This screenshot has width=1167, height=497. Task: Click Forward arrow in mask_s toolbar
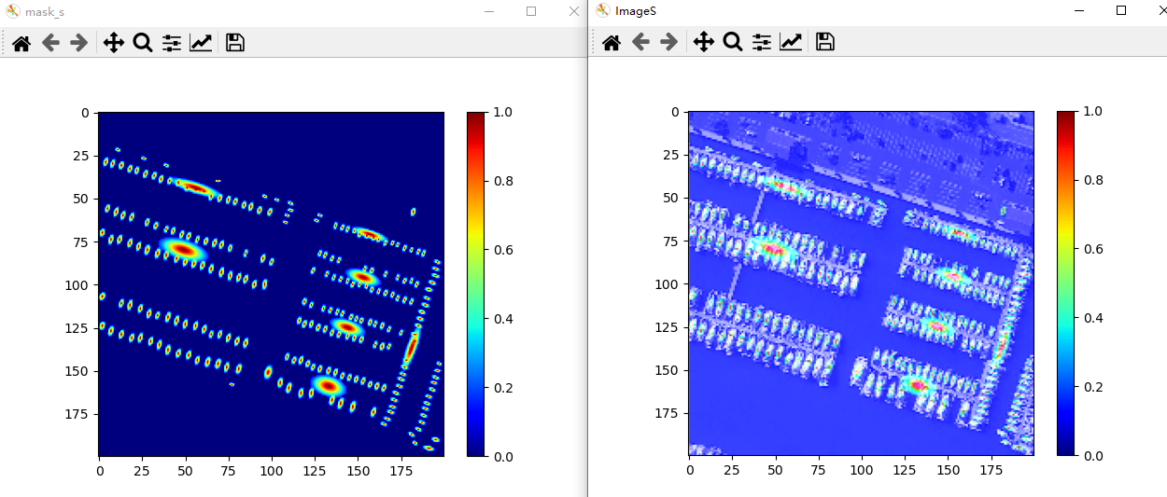[79, 43]
